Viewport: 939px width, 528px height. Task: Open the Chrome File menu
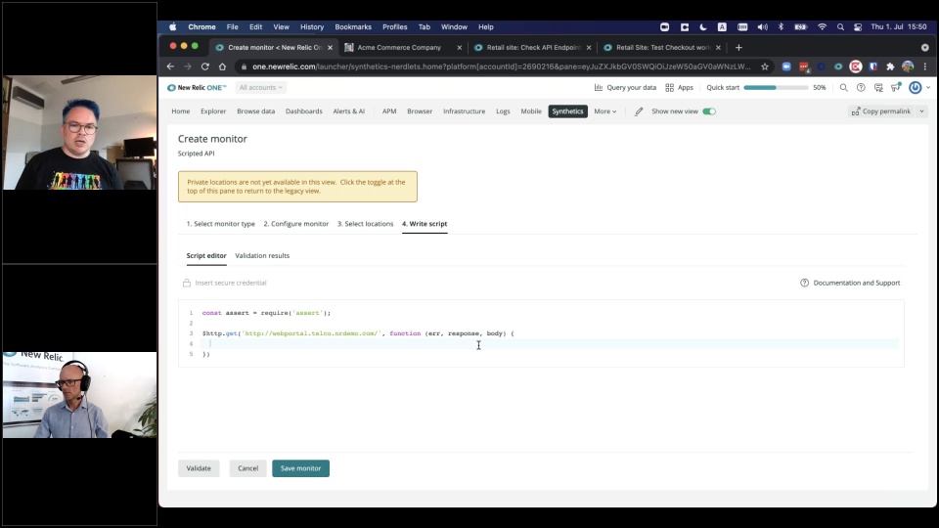233,27
